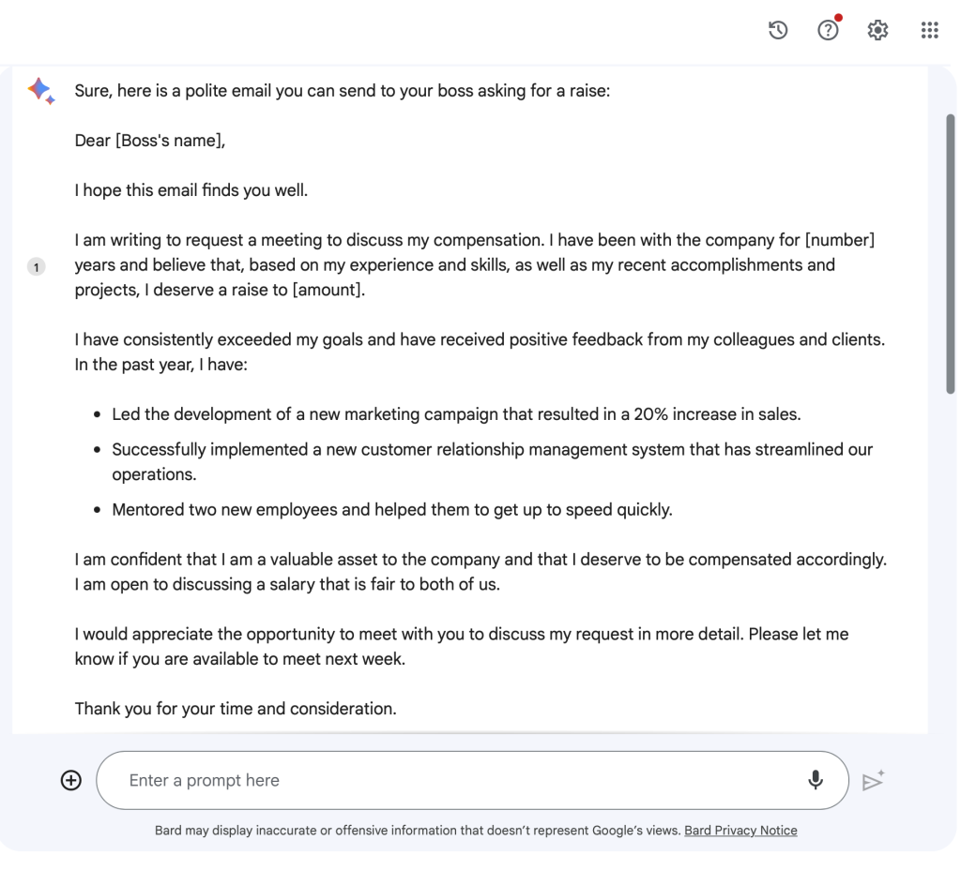This screenshot has height=870, width=961.
Task: Click the "[amount]" placeholder in the email
Action: (x=328, y=289)
